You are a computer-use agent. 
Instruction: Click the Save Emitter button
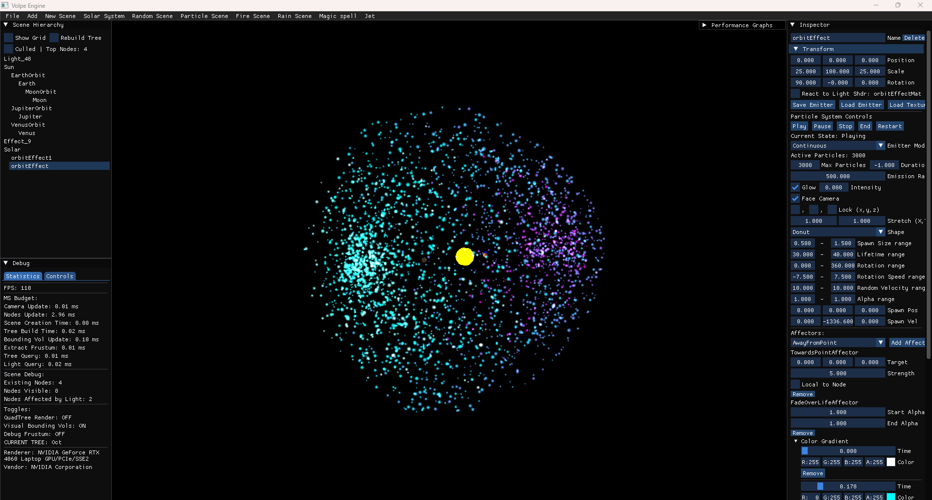coord(813,104)
